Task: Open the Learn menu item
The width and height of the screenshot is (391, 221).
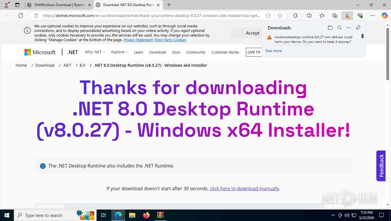Action: (x=138, y=52)
